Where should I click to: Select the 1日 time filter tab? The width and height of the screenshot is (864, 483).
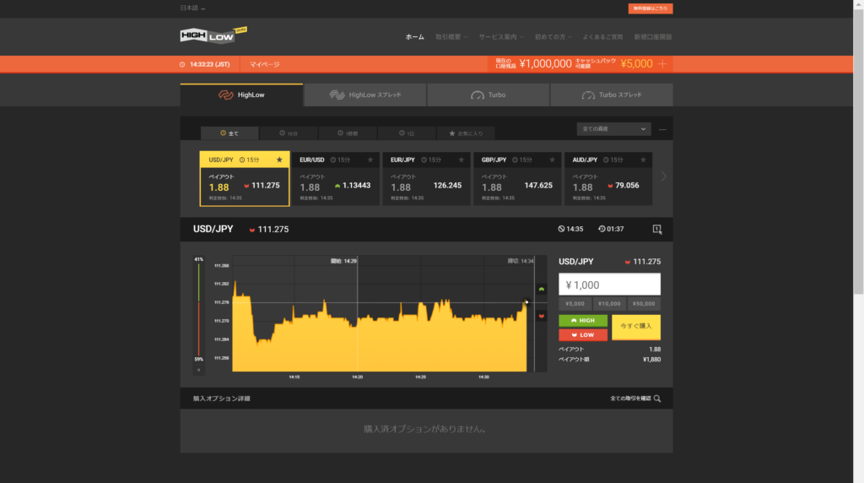[x=407, y=133]
